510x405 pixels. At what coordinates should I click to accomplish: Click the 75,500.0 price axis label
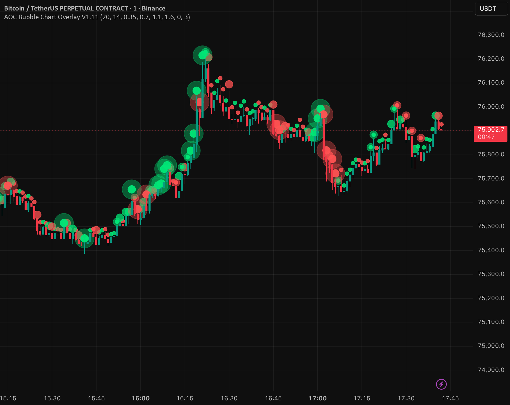click(x=491, y=226)
